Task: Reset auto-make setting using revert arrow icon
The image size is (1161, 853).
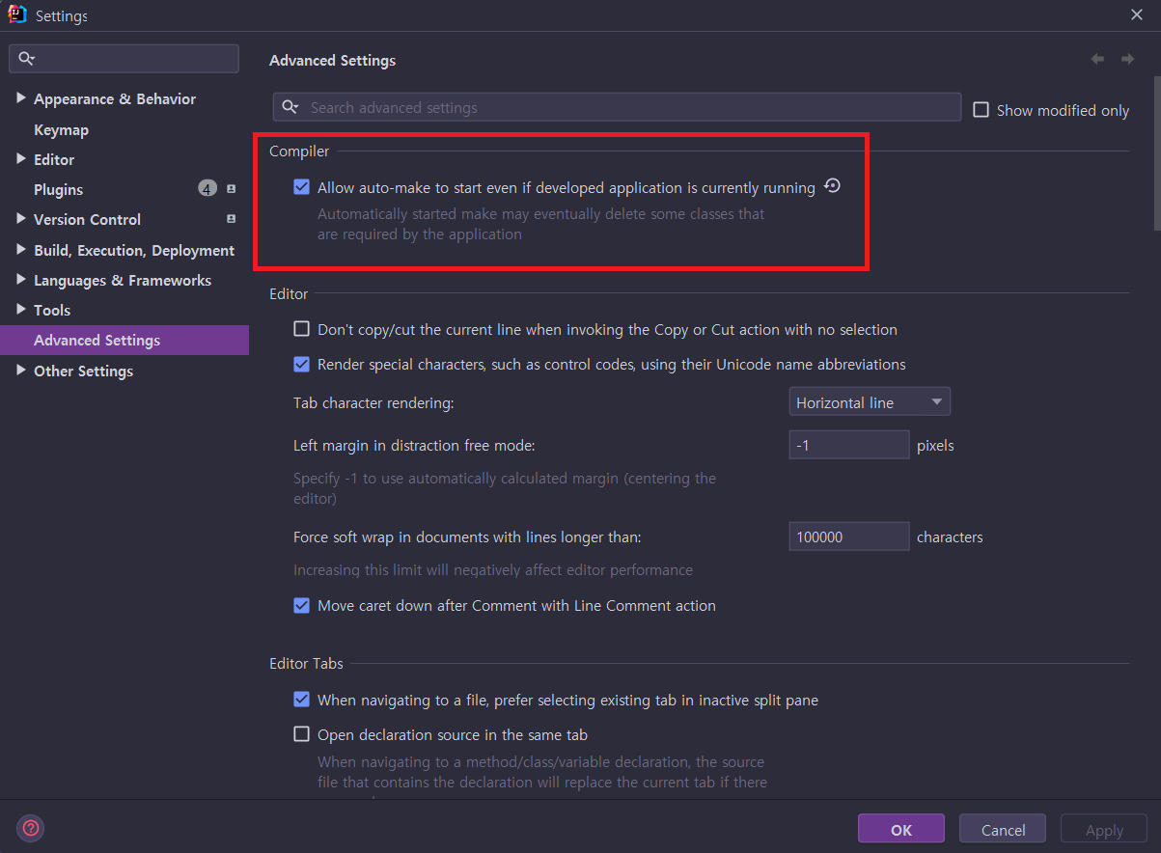Action: (x=832, y=185)
